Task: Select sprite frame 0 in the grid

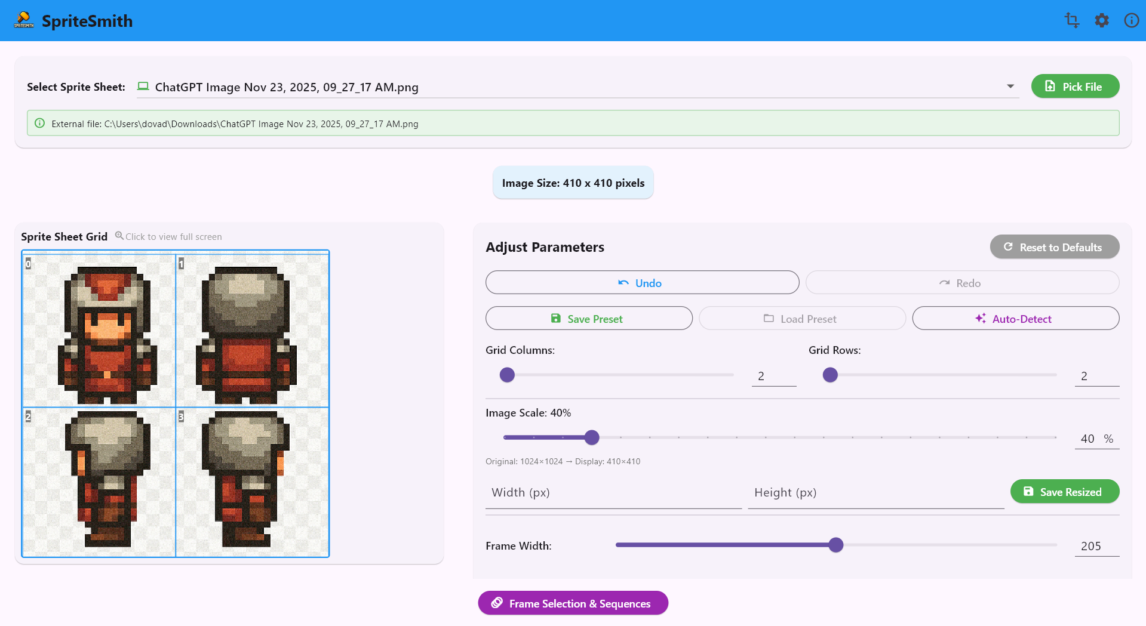Action: point(99,330)
